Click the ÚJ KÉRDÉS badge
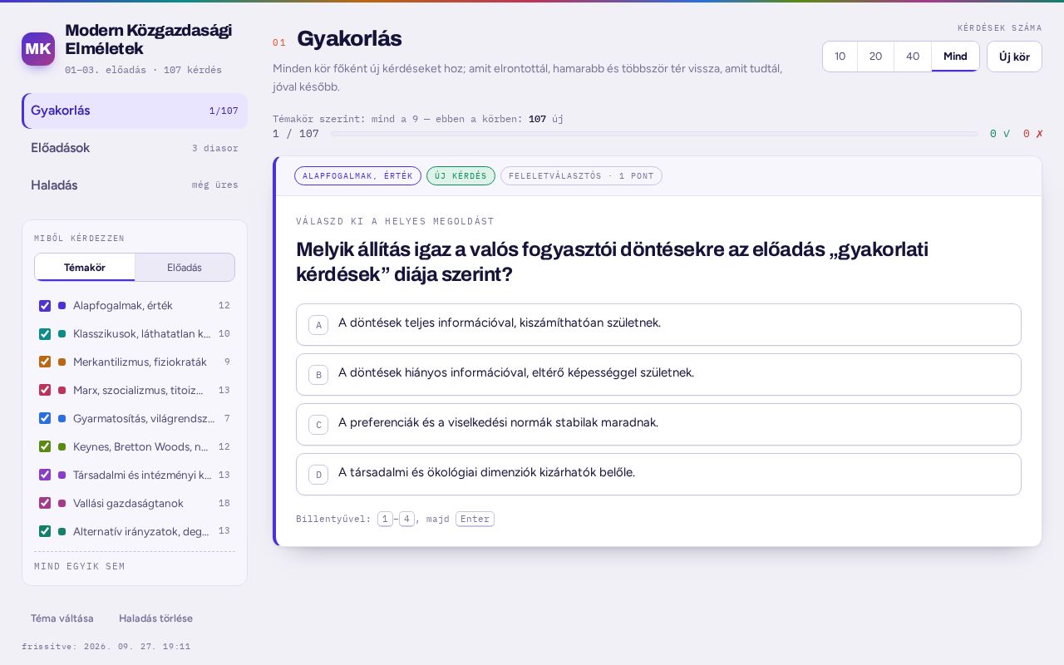 pos(461,176)
